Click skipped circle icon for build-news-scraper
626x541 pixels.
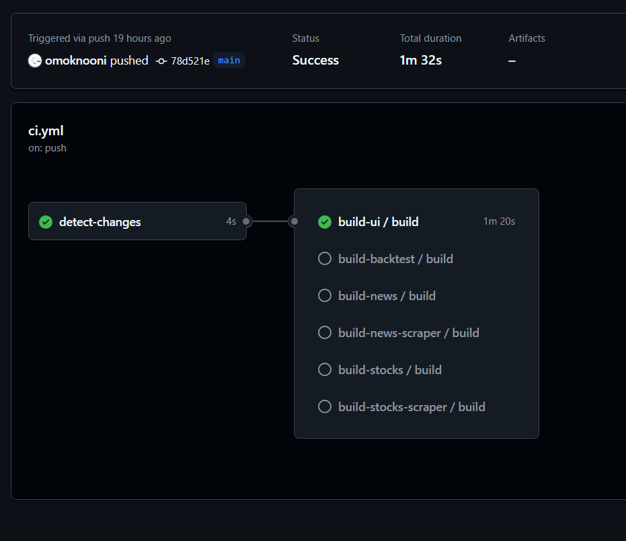click(325, 332)
